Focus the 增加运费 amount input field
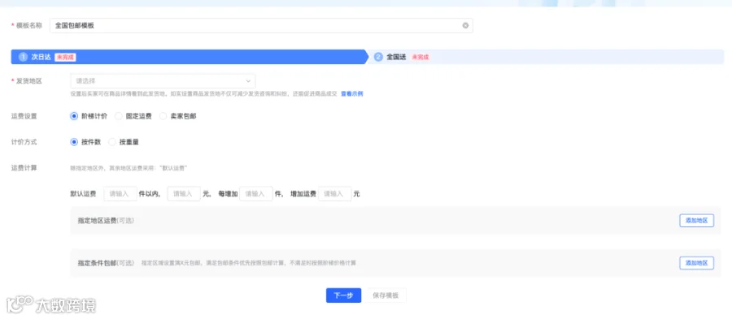This screenshot has width=732, height=319. click(x=335, y=194)
